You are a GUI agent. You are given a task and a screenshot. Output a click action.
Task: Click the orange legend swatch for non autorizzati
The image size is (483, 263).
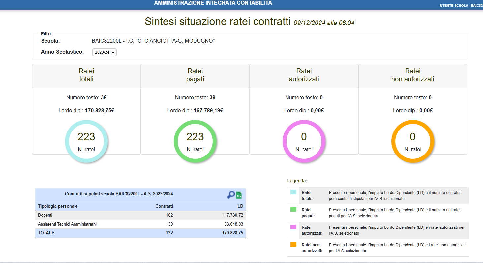tap(293, 244)
